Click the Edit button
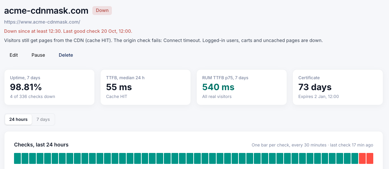Viewport: 389px width, 169px height. point(14,55)
